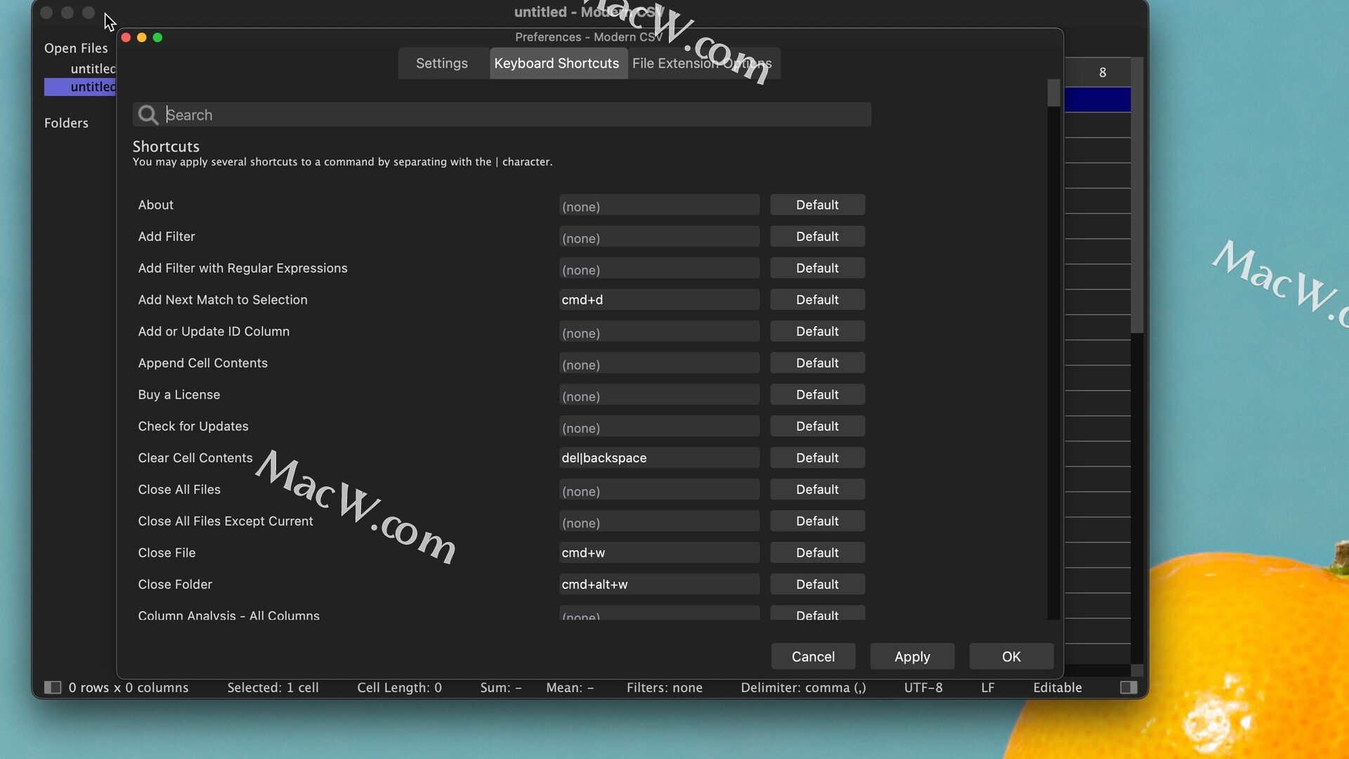Reset Close All Files Except Current to Default
This screenshot has width=1349, height=759.
[817, 521]
